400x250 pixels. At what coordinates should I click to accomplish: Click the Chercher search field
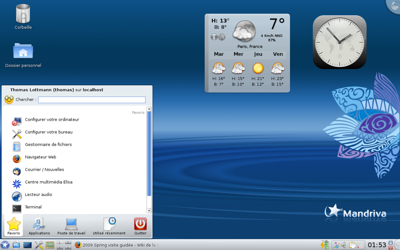pyautogui.click(x=92, y=100)
